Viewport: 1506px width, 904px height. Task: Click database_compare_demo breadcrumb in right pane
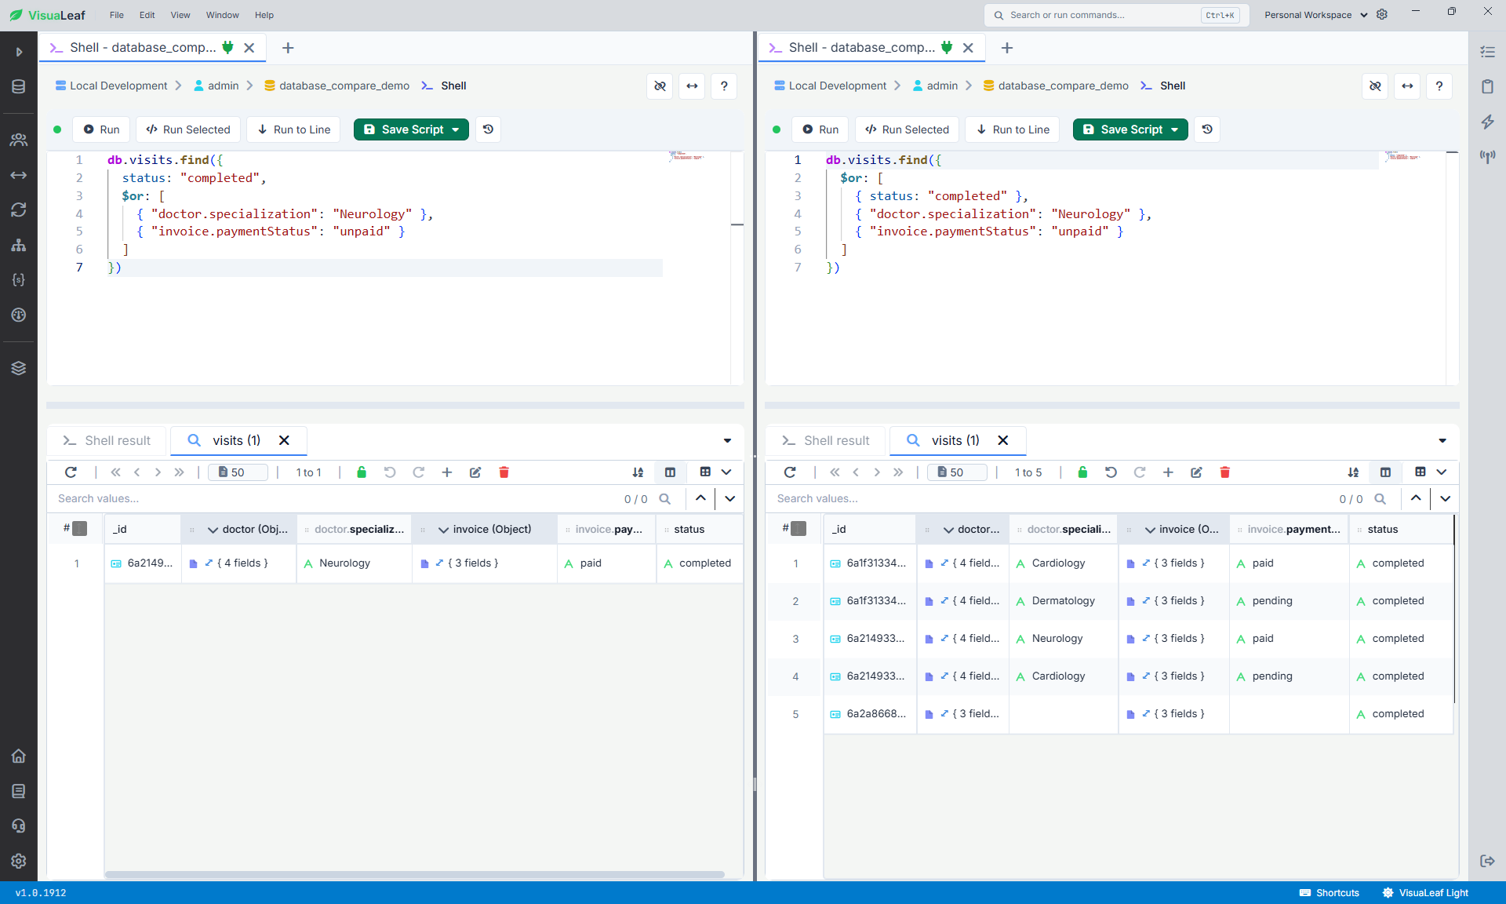[1056, 86]
